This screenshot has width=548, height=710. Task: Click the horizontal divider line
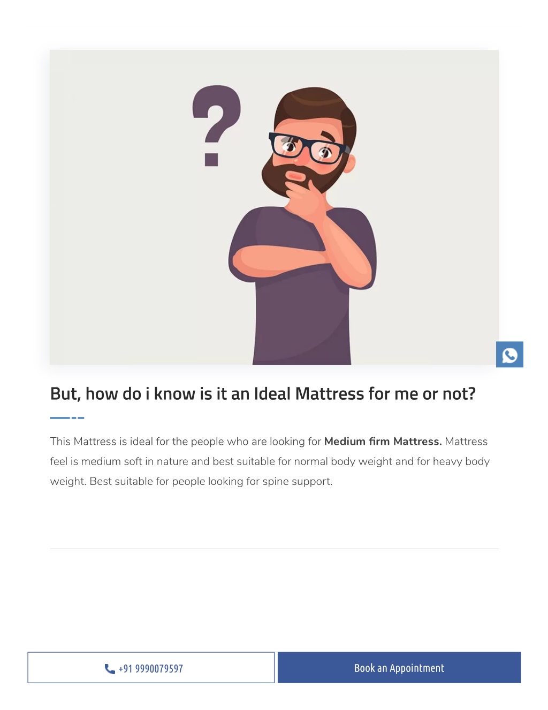274,549
